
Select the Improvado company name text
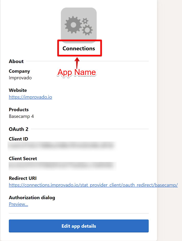click(x=20, y=78)
